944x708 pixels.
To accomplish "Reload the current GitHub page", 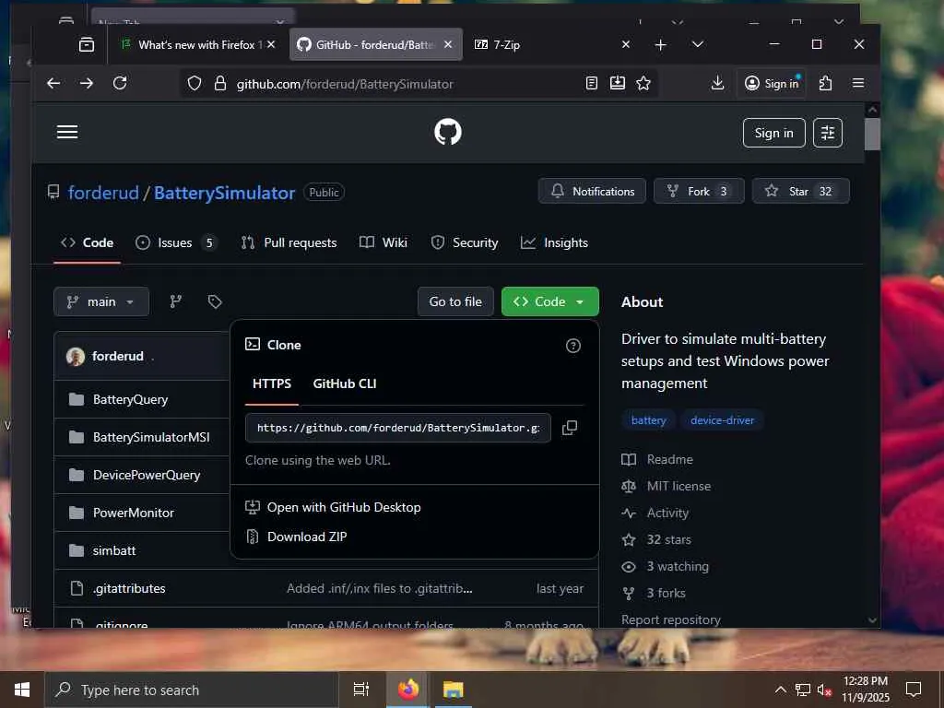I will [120, 83].
